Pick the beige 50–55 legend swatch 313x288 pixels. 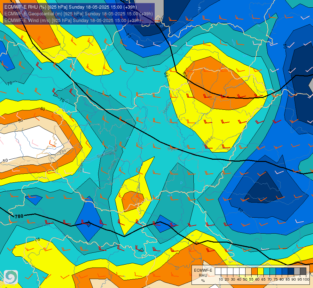click(x=248, y=272)
